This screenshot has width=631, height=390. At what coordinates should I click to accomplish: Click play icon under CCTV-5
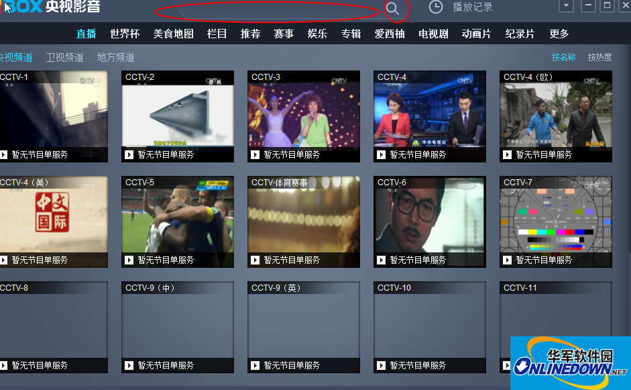pyautogui.click(x=129, y=260)
